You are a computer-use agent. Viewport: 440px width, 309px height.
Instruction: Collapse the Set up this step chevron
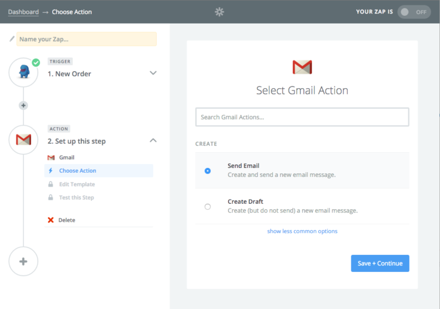[x=153, y=140]
